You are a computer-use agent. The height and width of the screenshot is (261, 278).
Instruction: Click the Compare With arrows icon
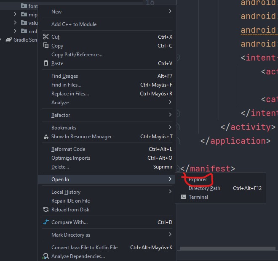coord(46,222)
